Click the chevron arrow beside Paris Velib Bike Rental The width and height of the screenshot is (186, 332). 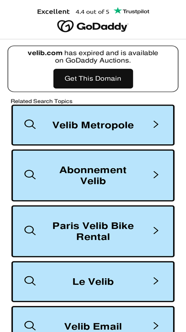[x=156, y=230]
